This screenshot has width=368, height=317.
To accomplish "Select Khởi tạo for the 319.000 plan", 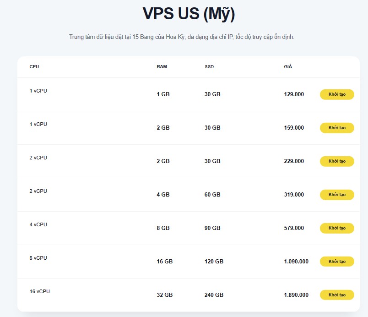I will [x=337, y=195].
